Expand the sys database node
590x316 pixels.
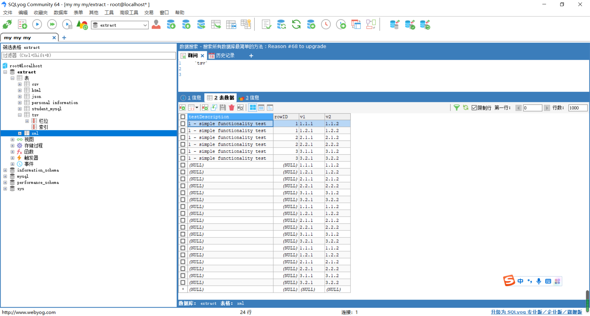(5, 189)
